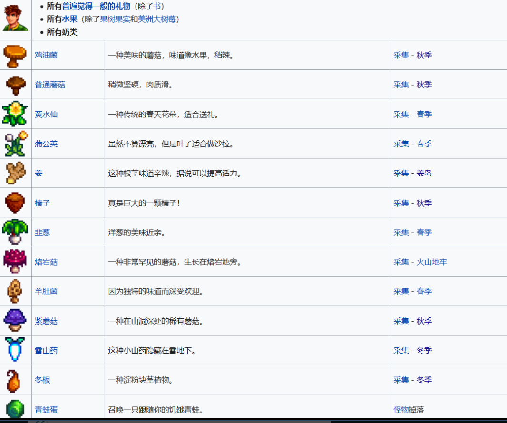Screen dimensions: 507x423
Task: Click 春季 link in the 蒲公英 row
Action: [x=424, y=144]
